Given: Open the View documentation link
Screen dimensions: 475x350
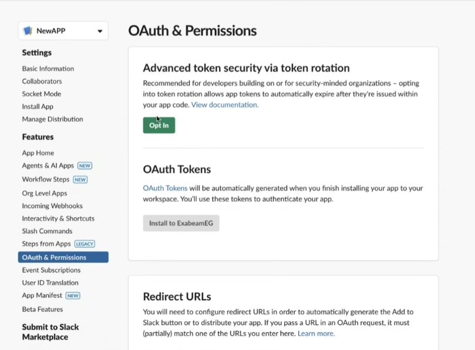Looking at the screenshot, I should point(225,105).
